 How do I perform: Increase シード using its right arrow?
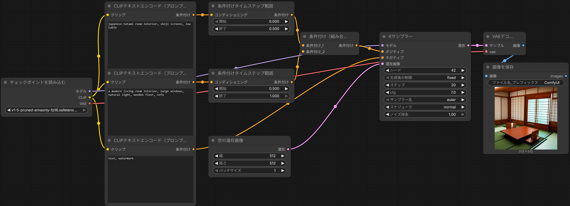[463, 71]
